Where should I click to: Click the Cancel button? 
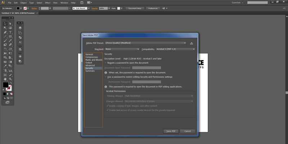188,131
